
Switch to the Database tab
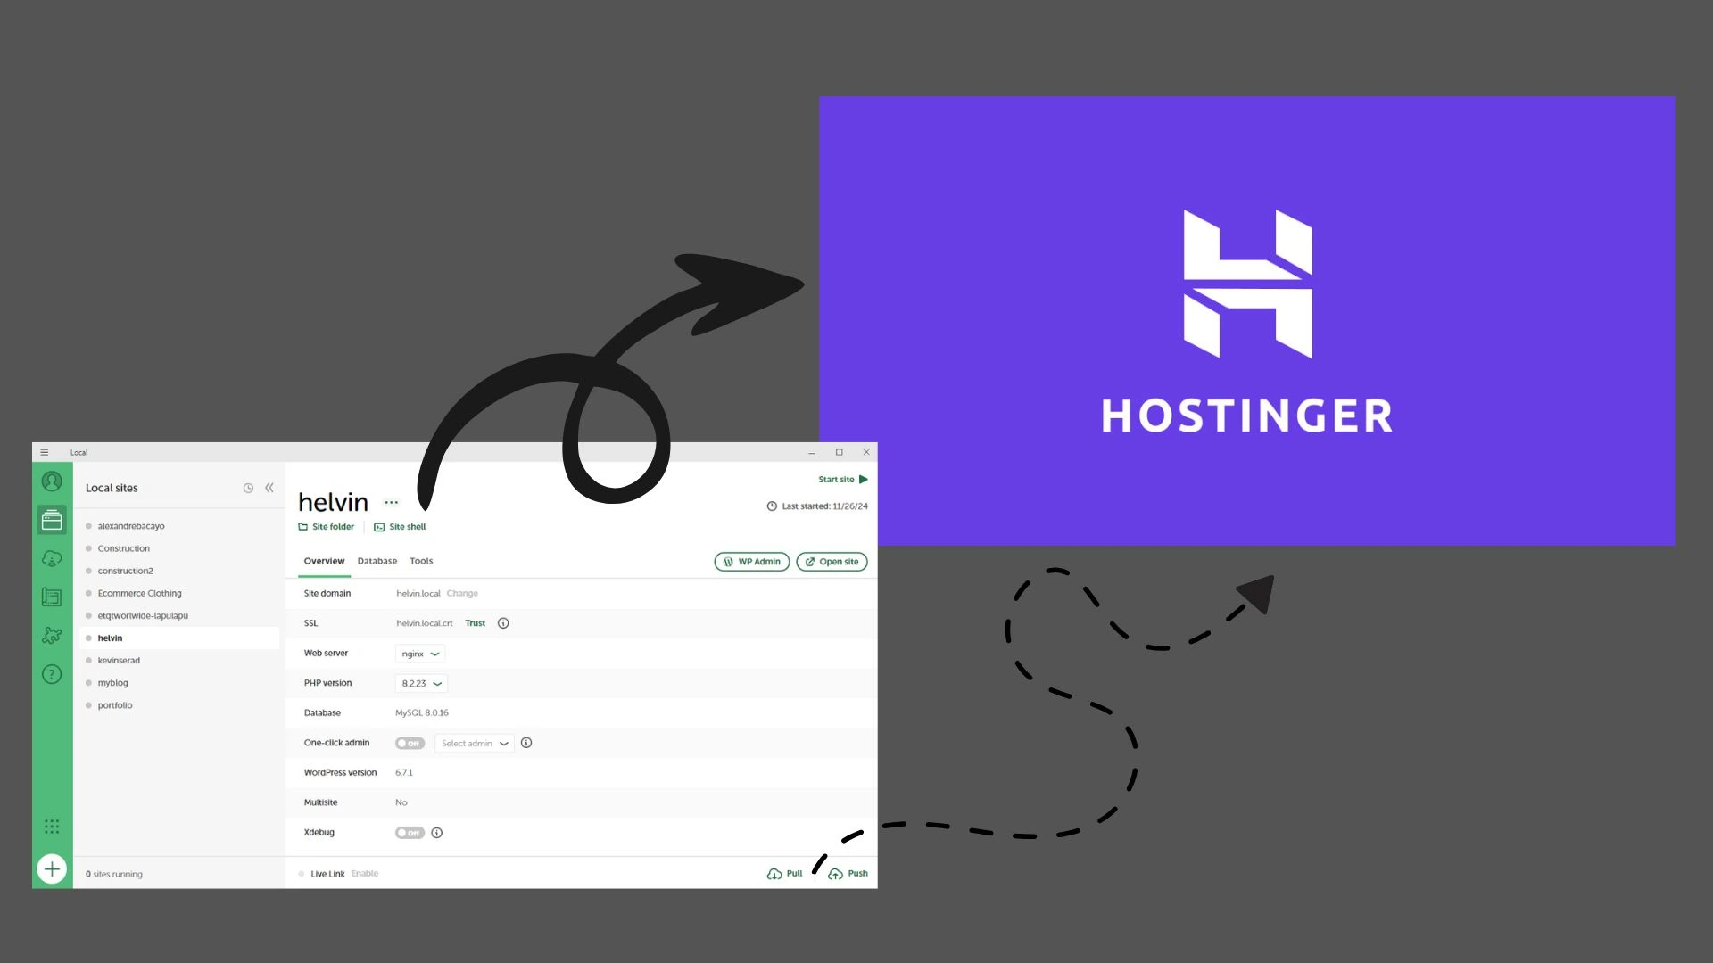pyautogui.click(x=377, y=561)
